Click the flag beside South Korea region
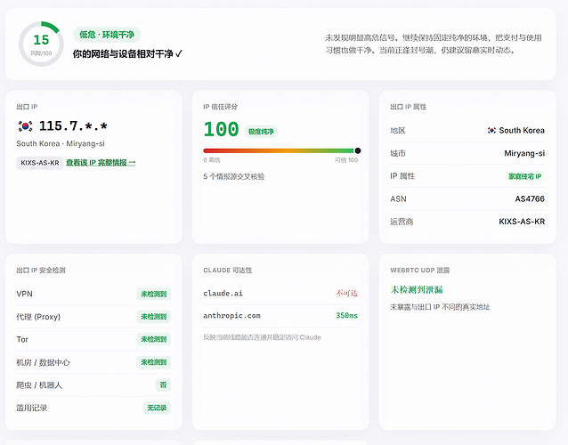The height and width of the screenshot is (445, 568). (x=491, y=130)
